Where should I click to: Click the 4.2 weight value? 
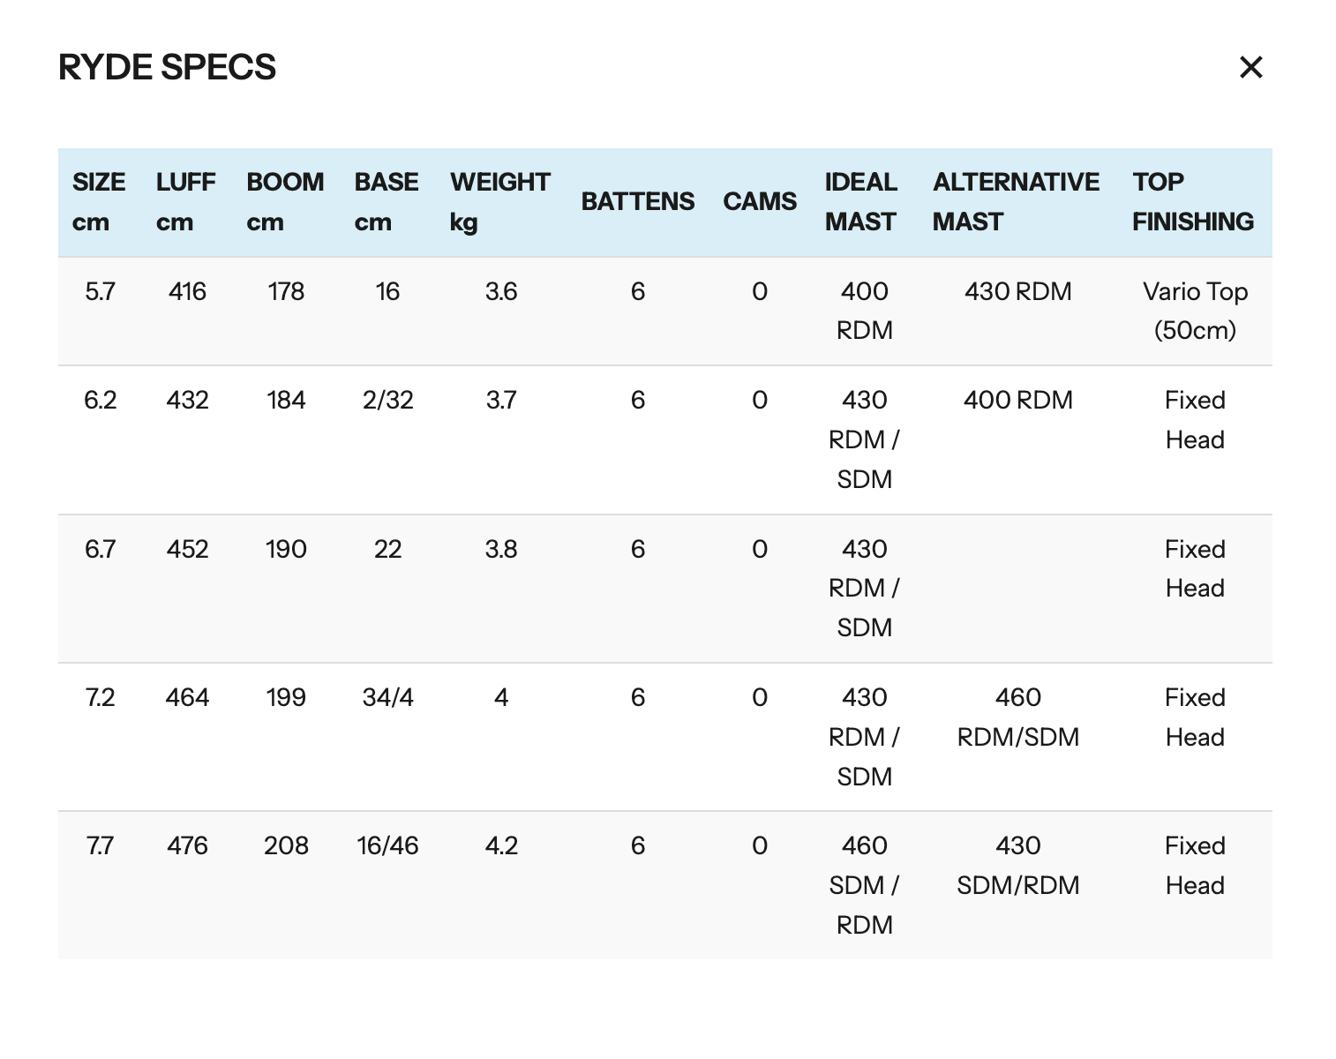(x=500, y=845)
